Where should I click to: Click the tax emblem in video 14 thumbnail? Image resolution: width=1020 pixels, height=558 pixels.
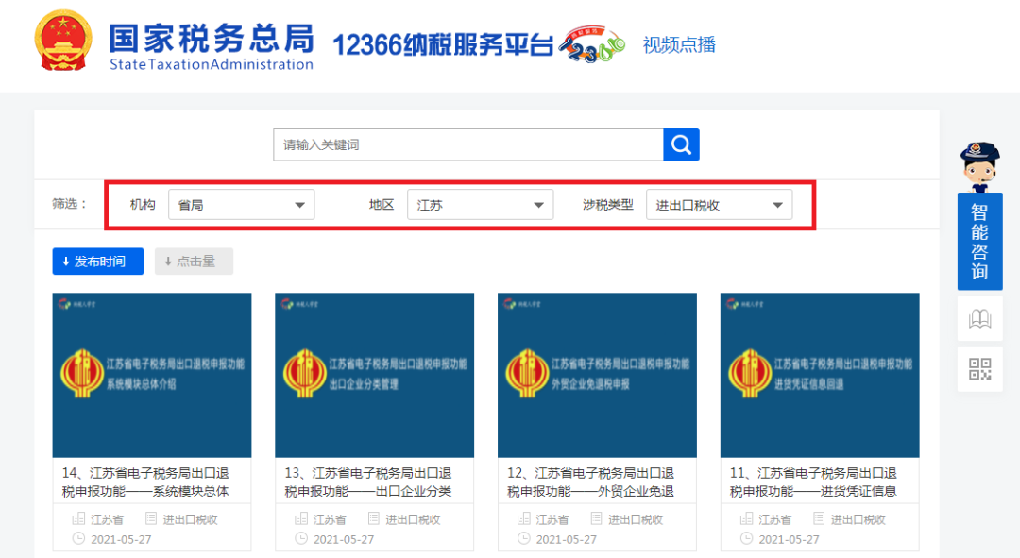tap(81, 374)
